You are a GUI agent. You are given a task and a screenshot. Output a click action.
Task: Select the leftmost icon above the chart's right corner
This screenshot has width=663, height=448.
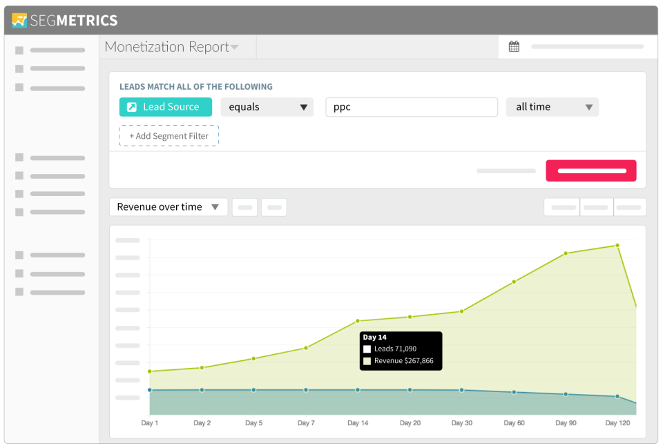[563, 206]
